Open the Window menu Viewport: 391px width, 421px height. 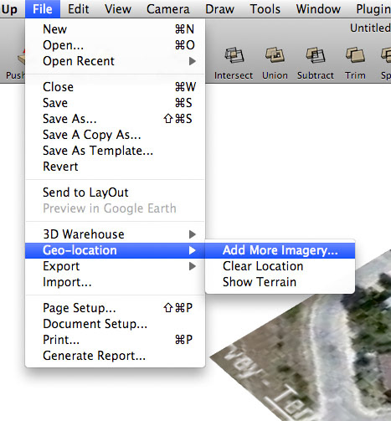click(x=318, y=9)
